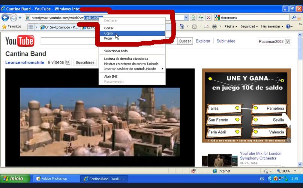
Task: Click the compatibility view icon beside the address bar
Action: pos(193,18)
